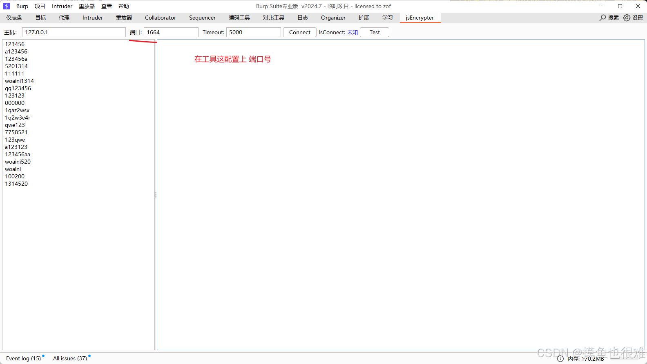Select the payload line 7758521
Screen dimensions: 647x364
[x=16, y=132]
